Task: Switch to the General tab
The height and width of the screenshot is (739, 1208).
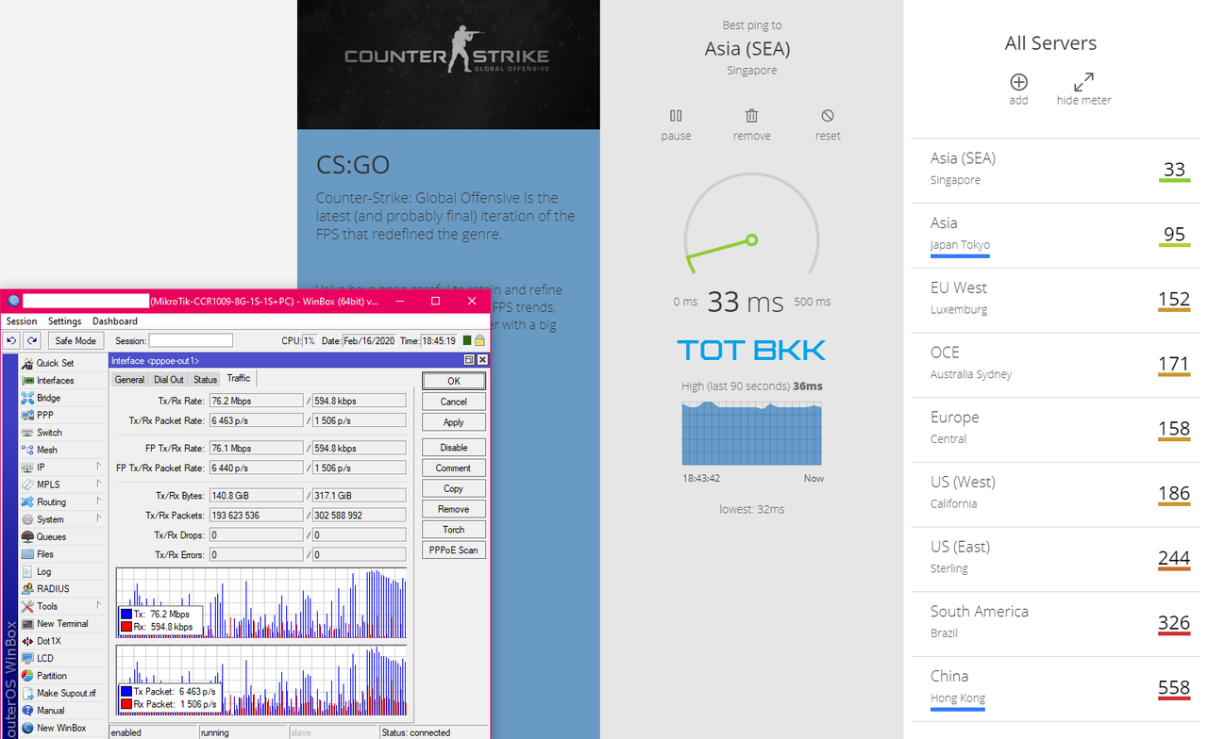Action: pyautogui.click(x=129, y=380)
